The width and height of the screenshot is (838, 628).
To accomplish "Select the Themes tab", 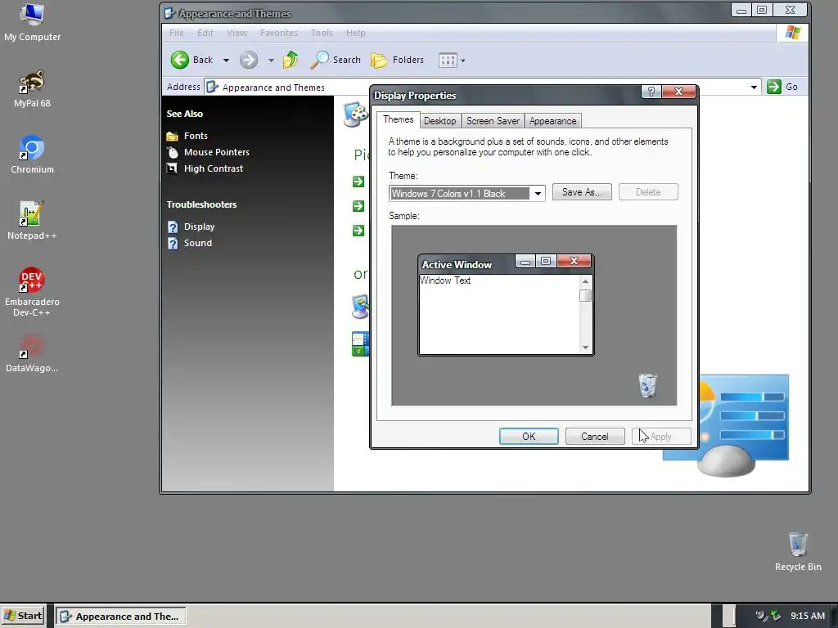I will pos(399,119).
